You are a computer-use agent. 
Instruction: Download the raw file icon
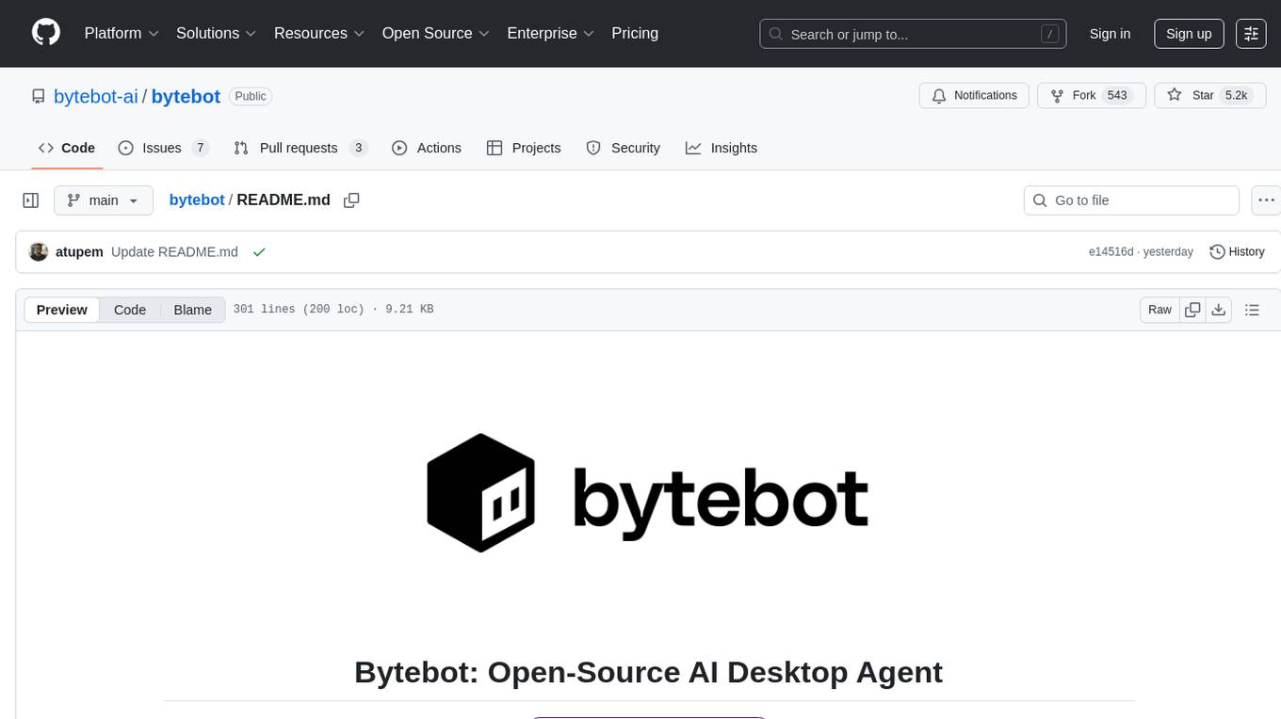1218,310
